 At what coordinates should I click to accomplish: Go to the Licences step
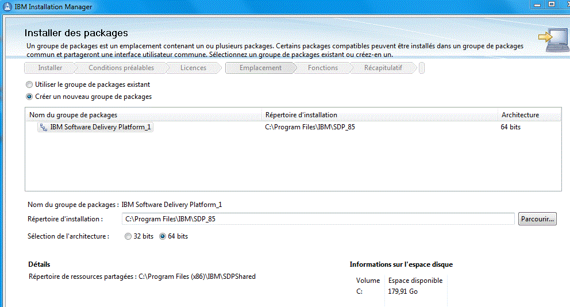tap(194, 68)
